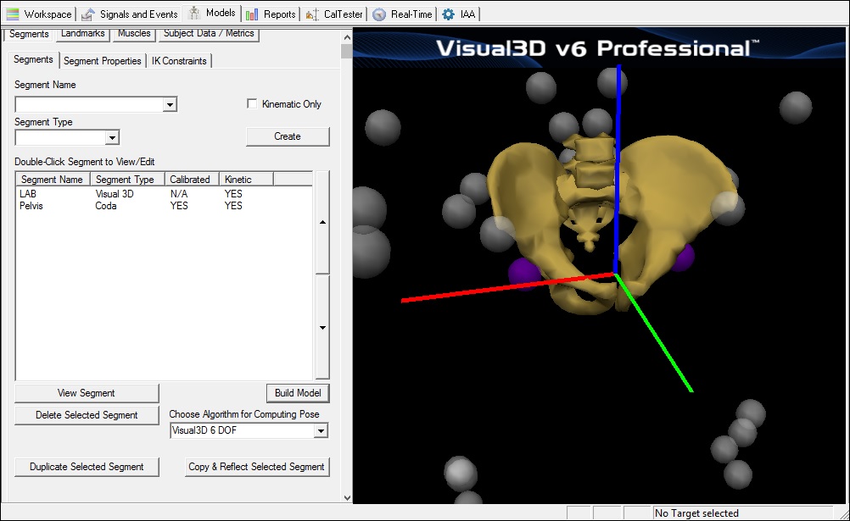Click the Real-Time clock icon
Viewport: 850px width, 521px height.
pyautogui.click(x=379, y=14)
